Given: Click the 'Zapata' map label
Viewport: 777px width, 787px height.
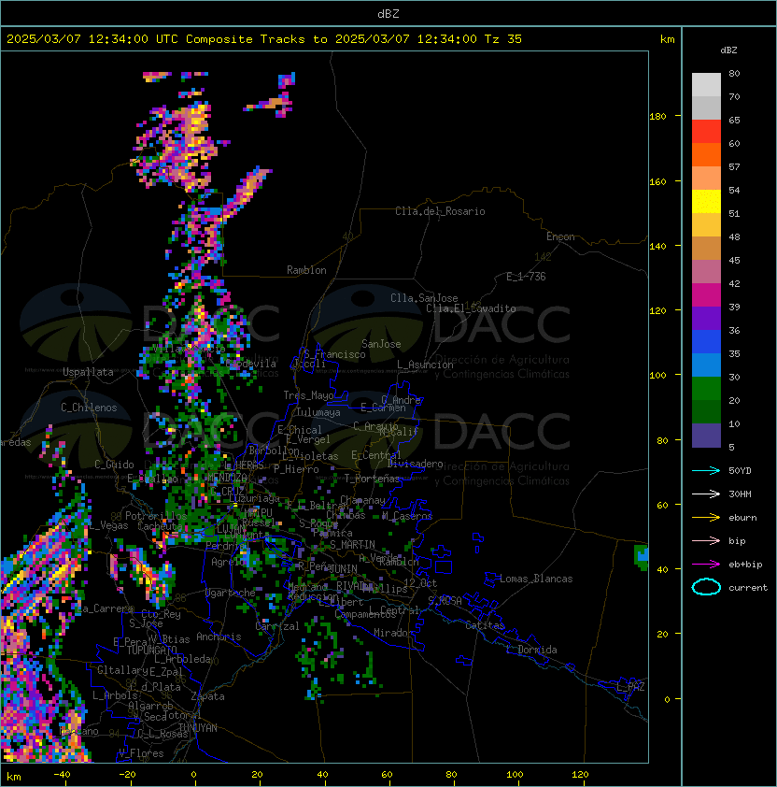Looking at the screenshot, I should click(x=207, y=696).
